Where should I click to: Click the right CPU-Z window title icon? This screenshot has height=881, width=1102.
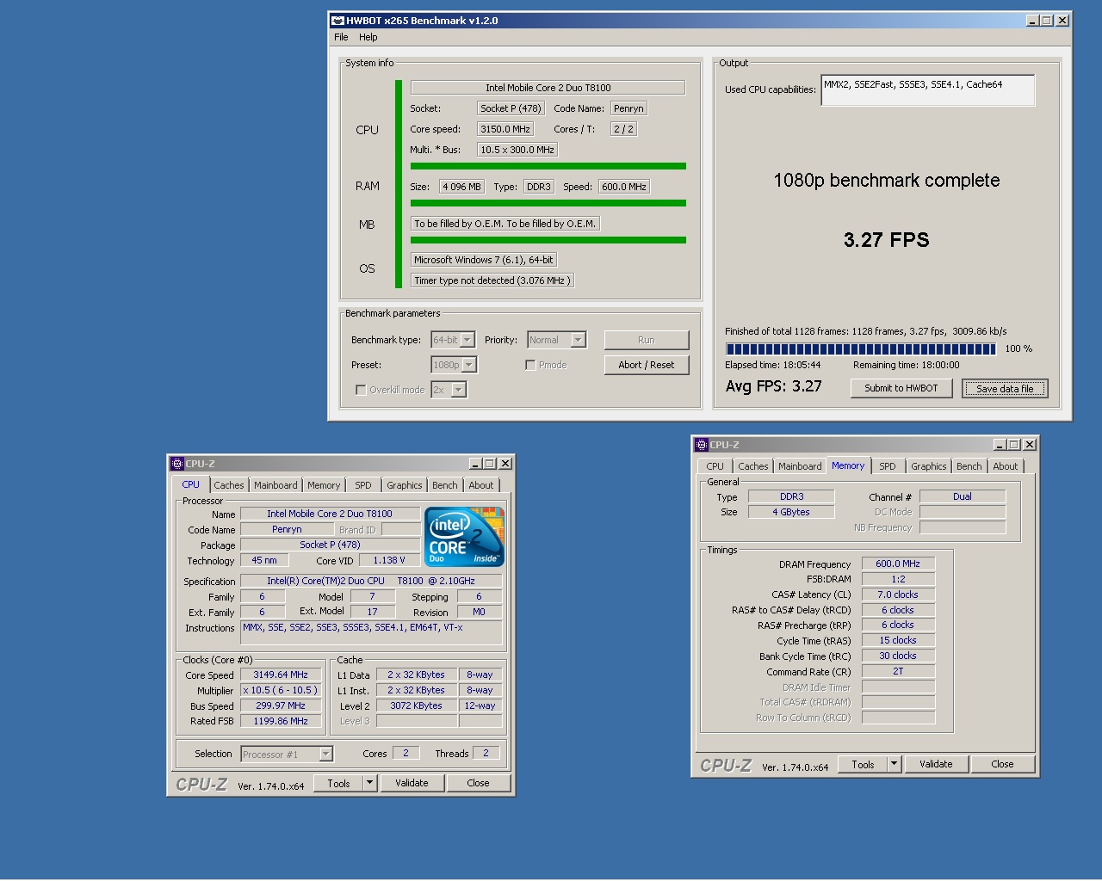tap(701, 445)
